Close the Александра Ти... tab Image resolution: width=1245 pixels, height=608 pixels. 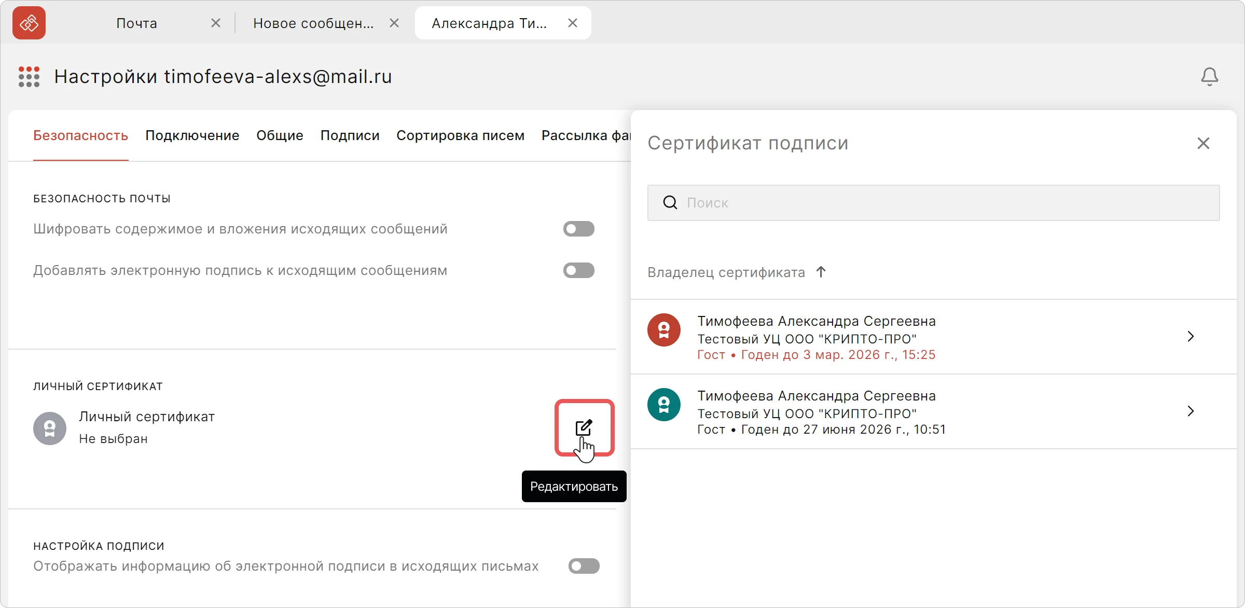[x=573, y=23]
